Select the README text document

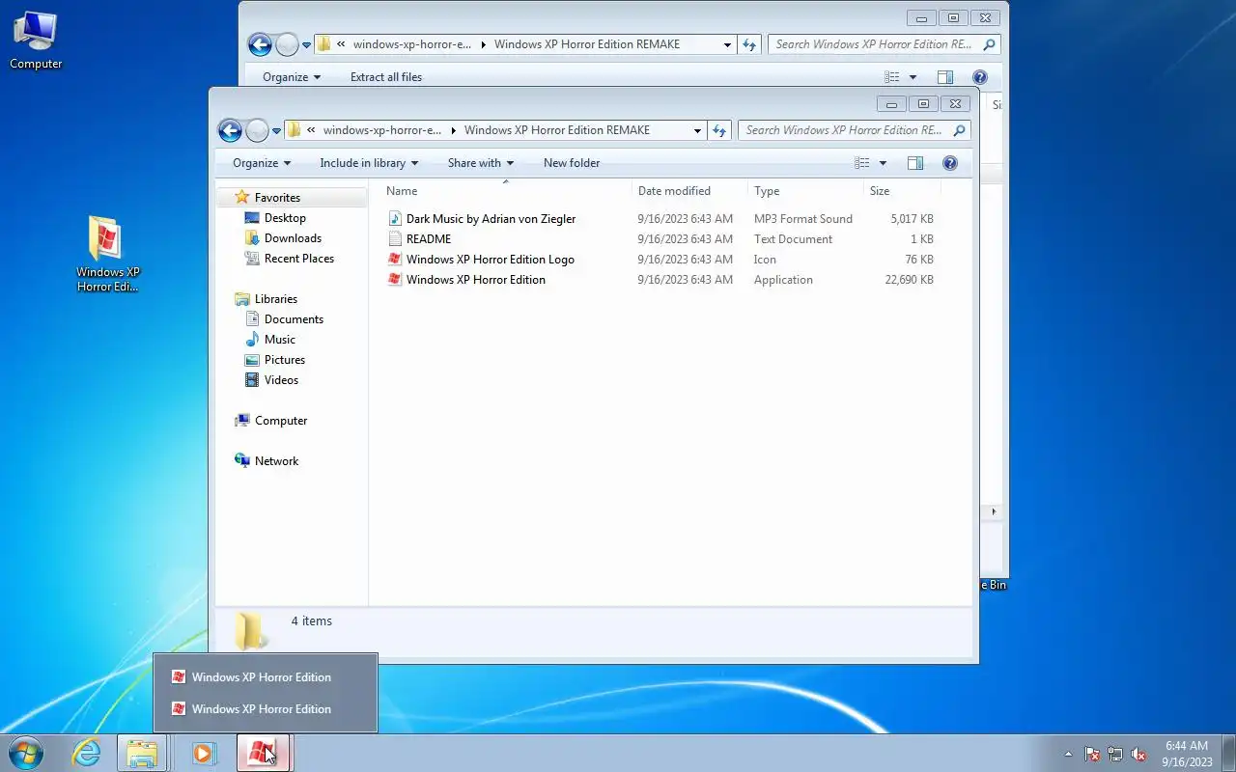click(x=428, y=239)
